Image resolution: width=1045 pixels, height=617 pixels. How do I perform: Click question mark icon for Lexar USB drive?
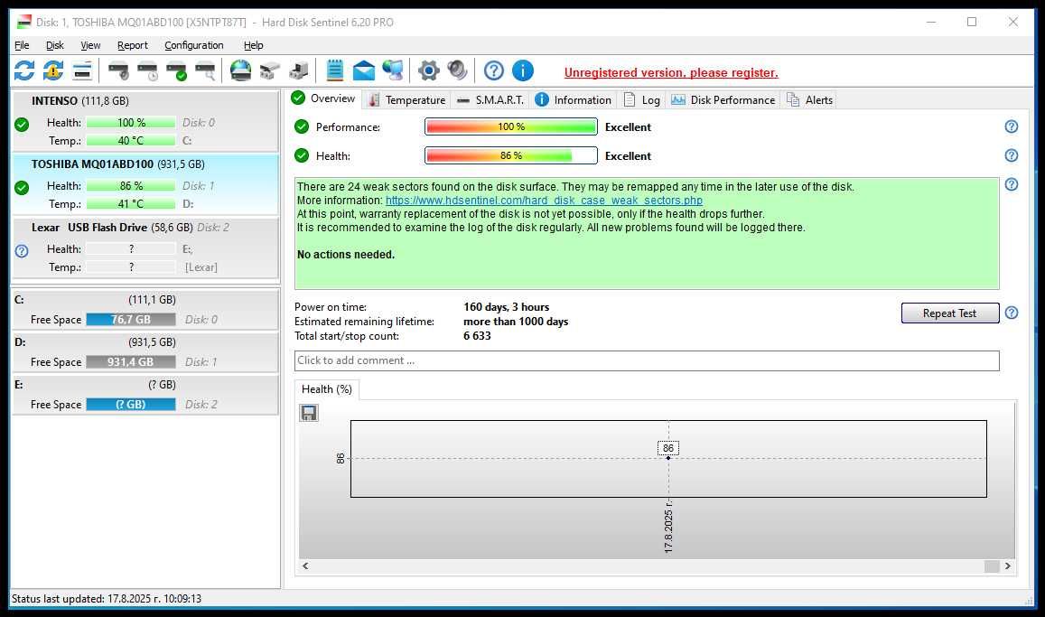[x=22, y=251]
